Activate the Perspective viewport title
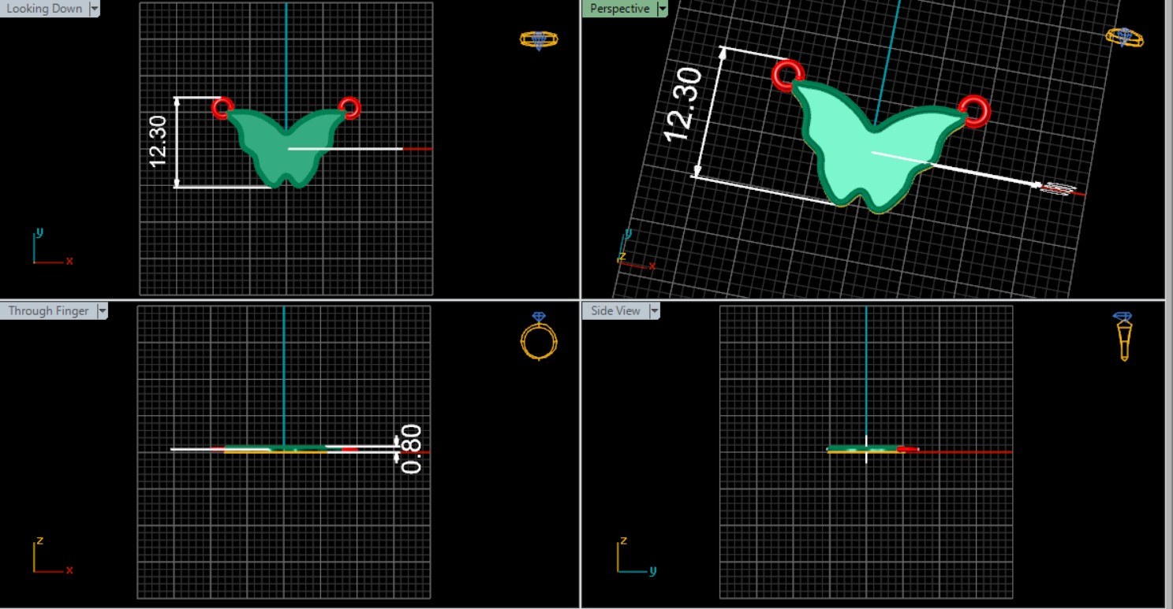This screenshot has width=1173, height=609. (x=619, y=9)
